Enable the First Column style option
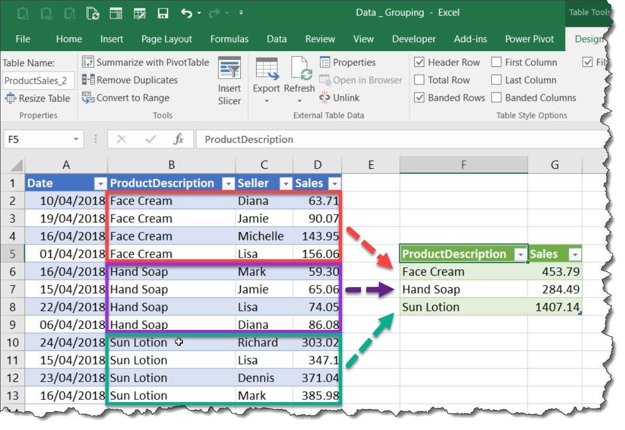Screen dimensions: 625x430 click(x=496, y=62)
